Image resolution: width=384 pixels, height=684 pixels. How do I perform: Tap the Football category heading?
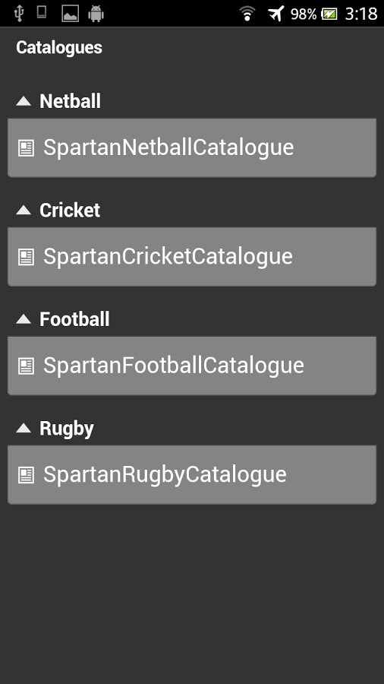click(x=74, y=319)
